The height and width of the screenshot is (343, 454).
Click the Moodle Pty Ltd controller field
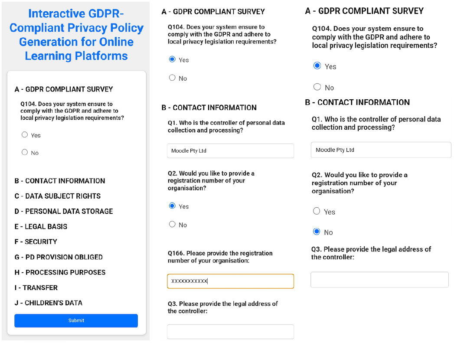(230, 151)
